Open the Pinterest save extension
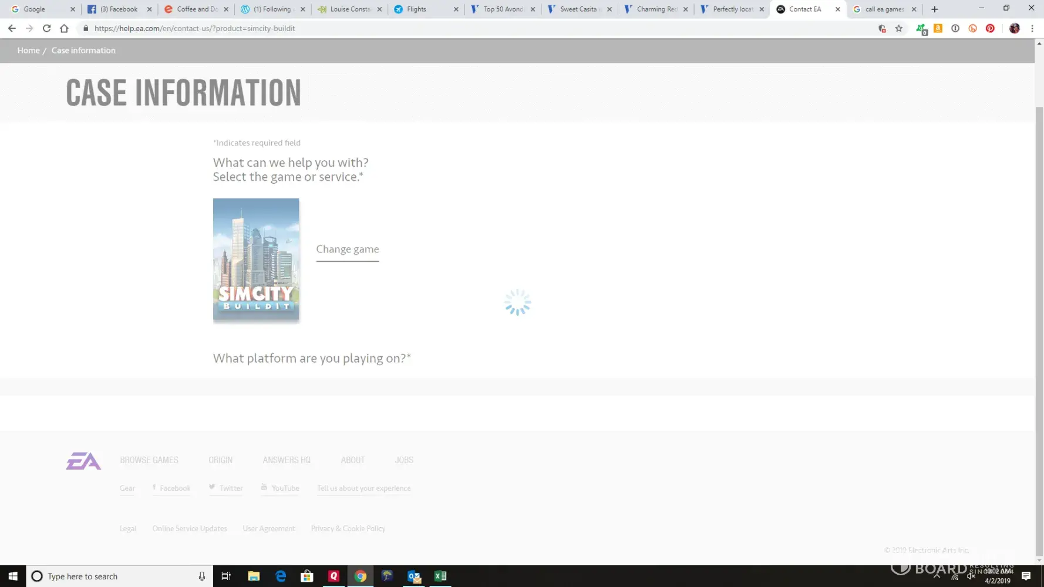Viewport: 1044px width, 587px height. pos(991,28)
